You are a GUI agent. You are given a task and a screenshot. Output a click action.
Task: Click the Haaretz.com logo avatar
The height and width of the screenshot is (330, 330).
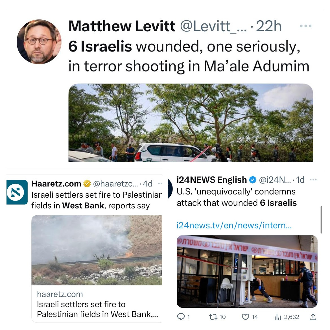(17, 192)
